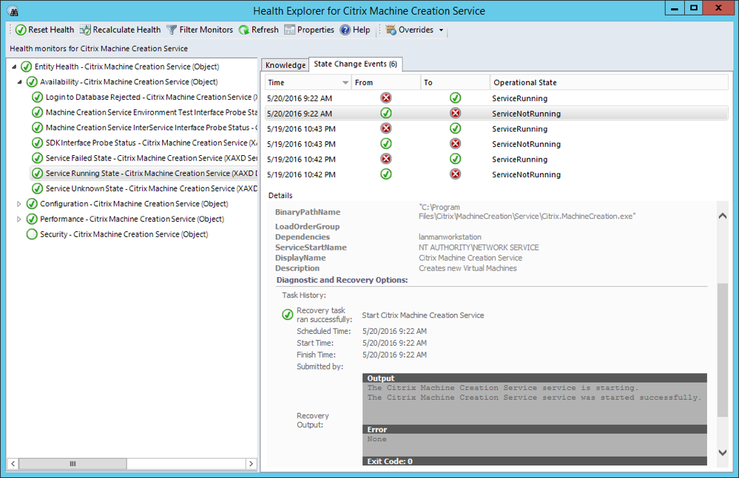The width and height of the screenshot is (739, 478).
Task: Click the blue Help question icon
Action: point(345,30)
